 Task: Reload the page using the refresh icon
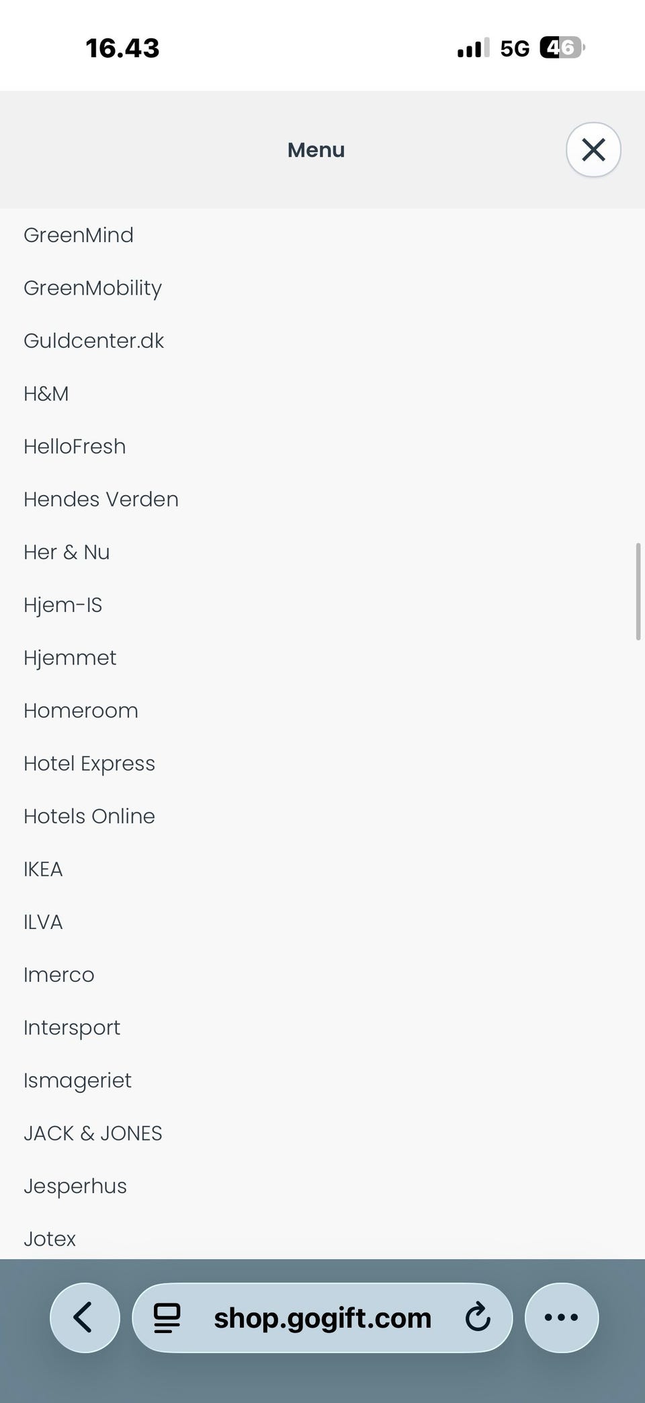click(478, 1317)
